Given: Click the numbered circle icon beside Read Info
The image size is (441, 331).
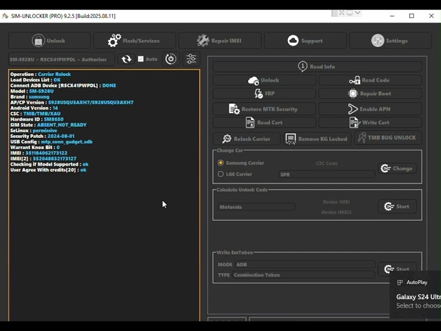Looking at the screenshot, I should [302, 66].
